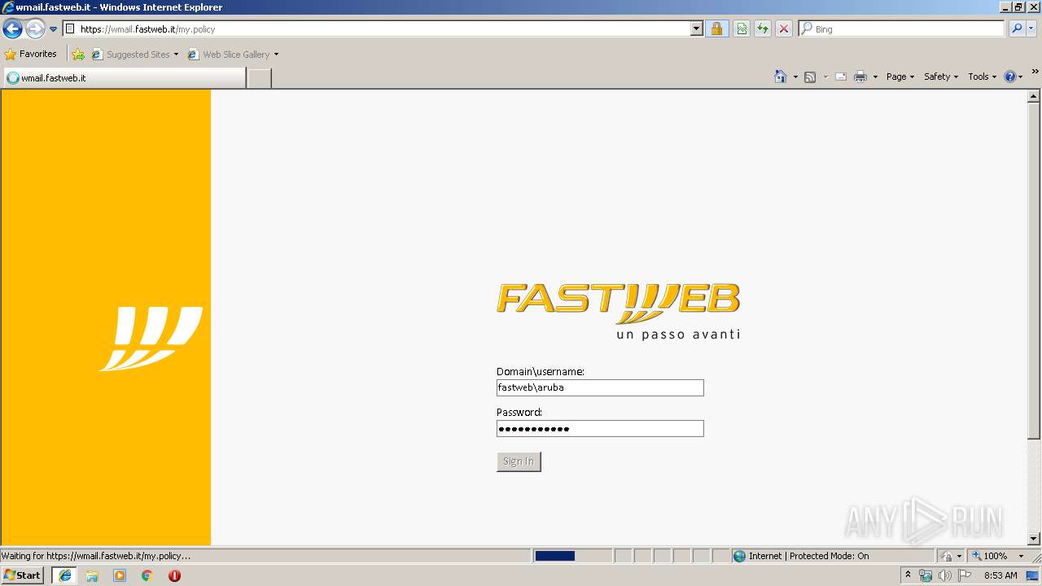The image size is (1042, 586).
Task: Open Windows Explorer folder on the taskbar
Action: coord(92,575)
